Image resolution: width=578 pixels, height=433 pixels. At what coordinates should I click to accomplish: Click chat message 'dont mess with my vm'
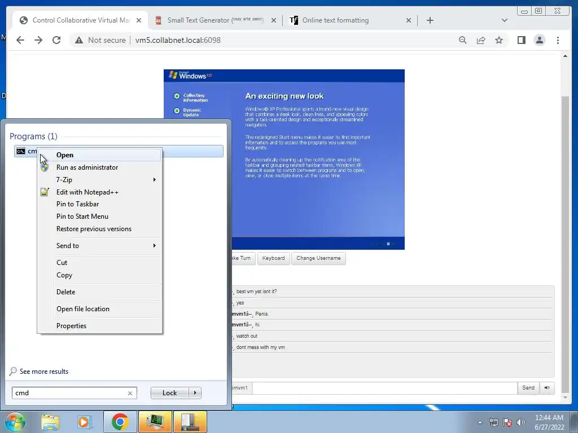point(260,347)
